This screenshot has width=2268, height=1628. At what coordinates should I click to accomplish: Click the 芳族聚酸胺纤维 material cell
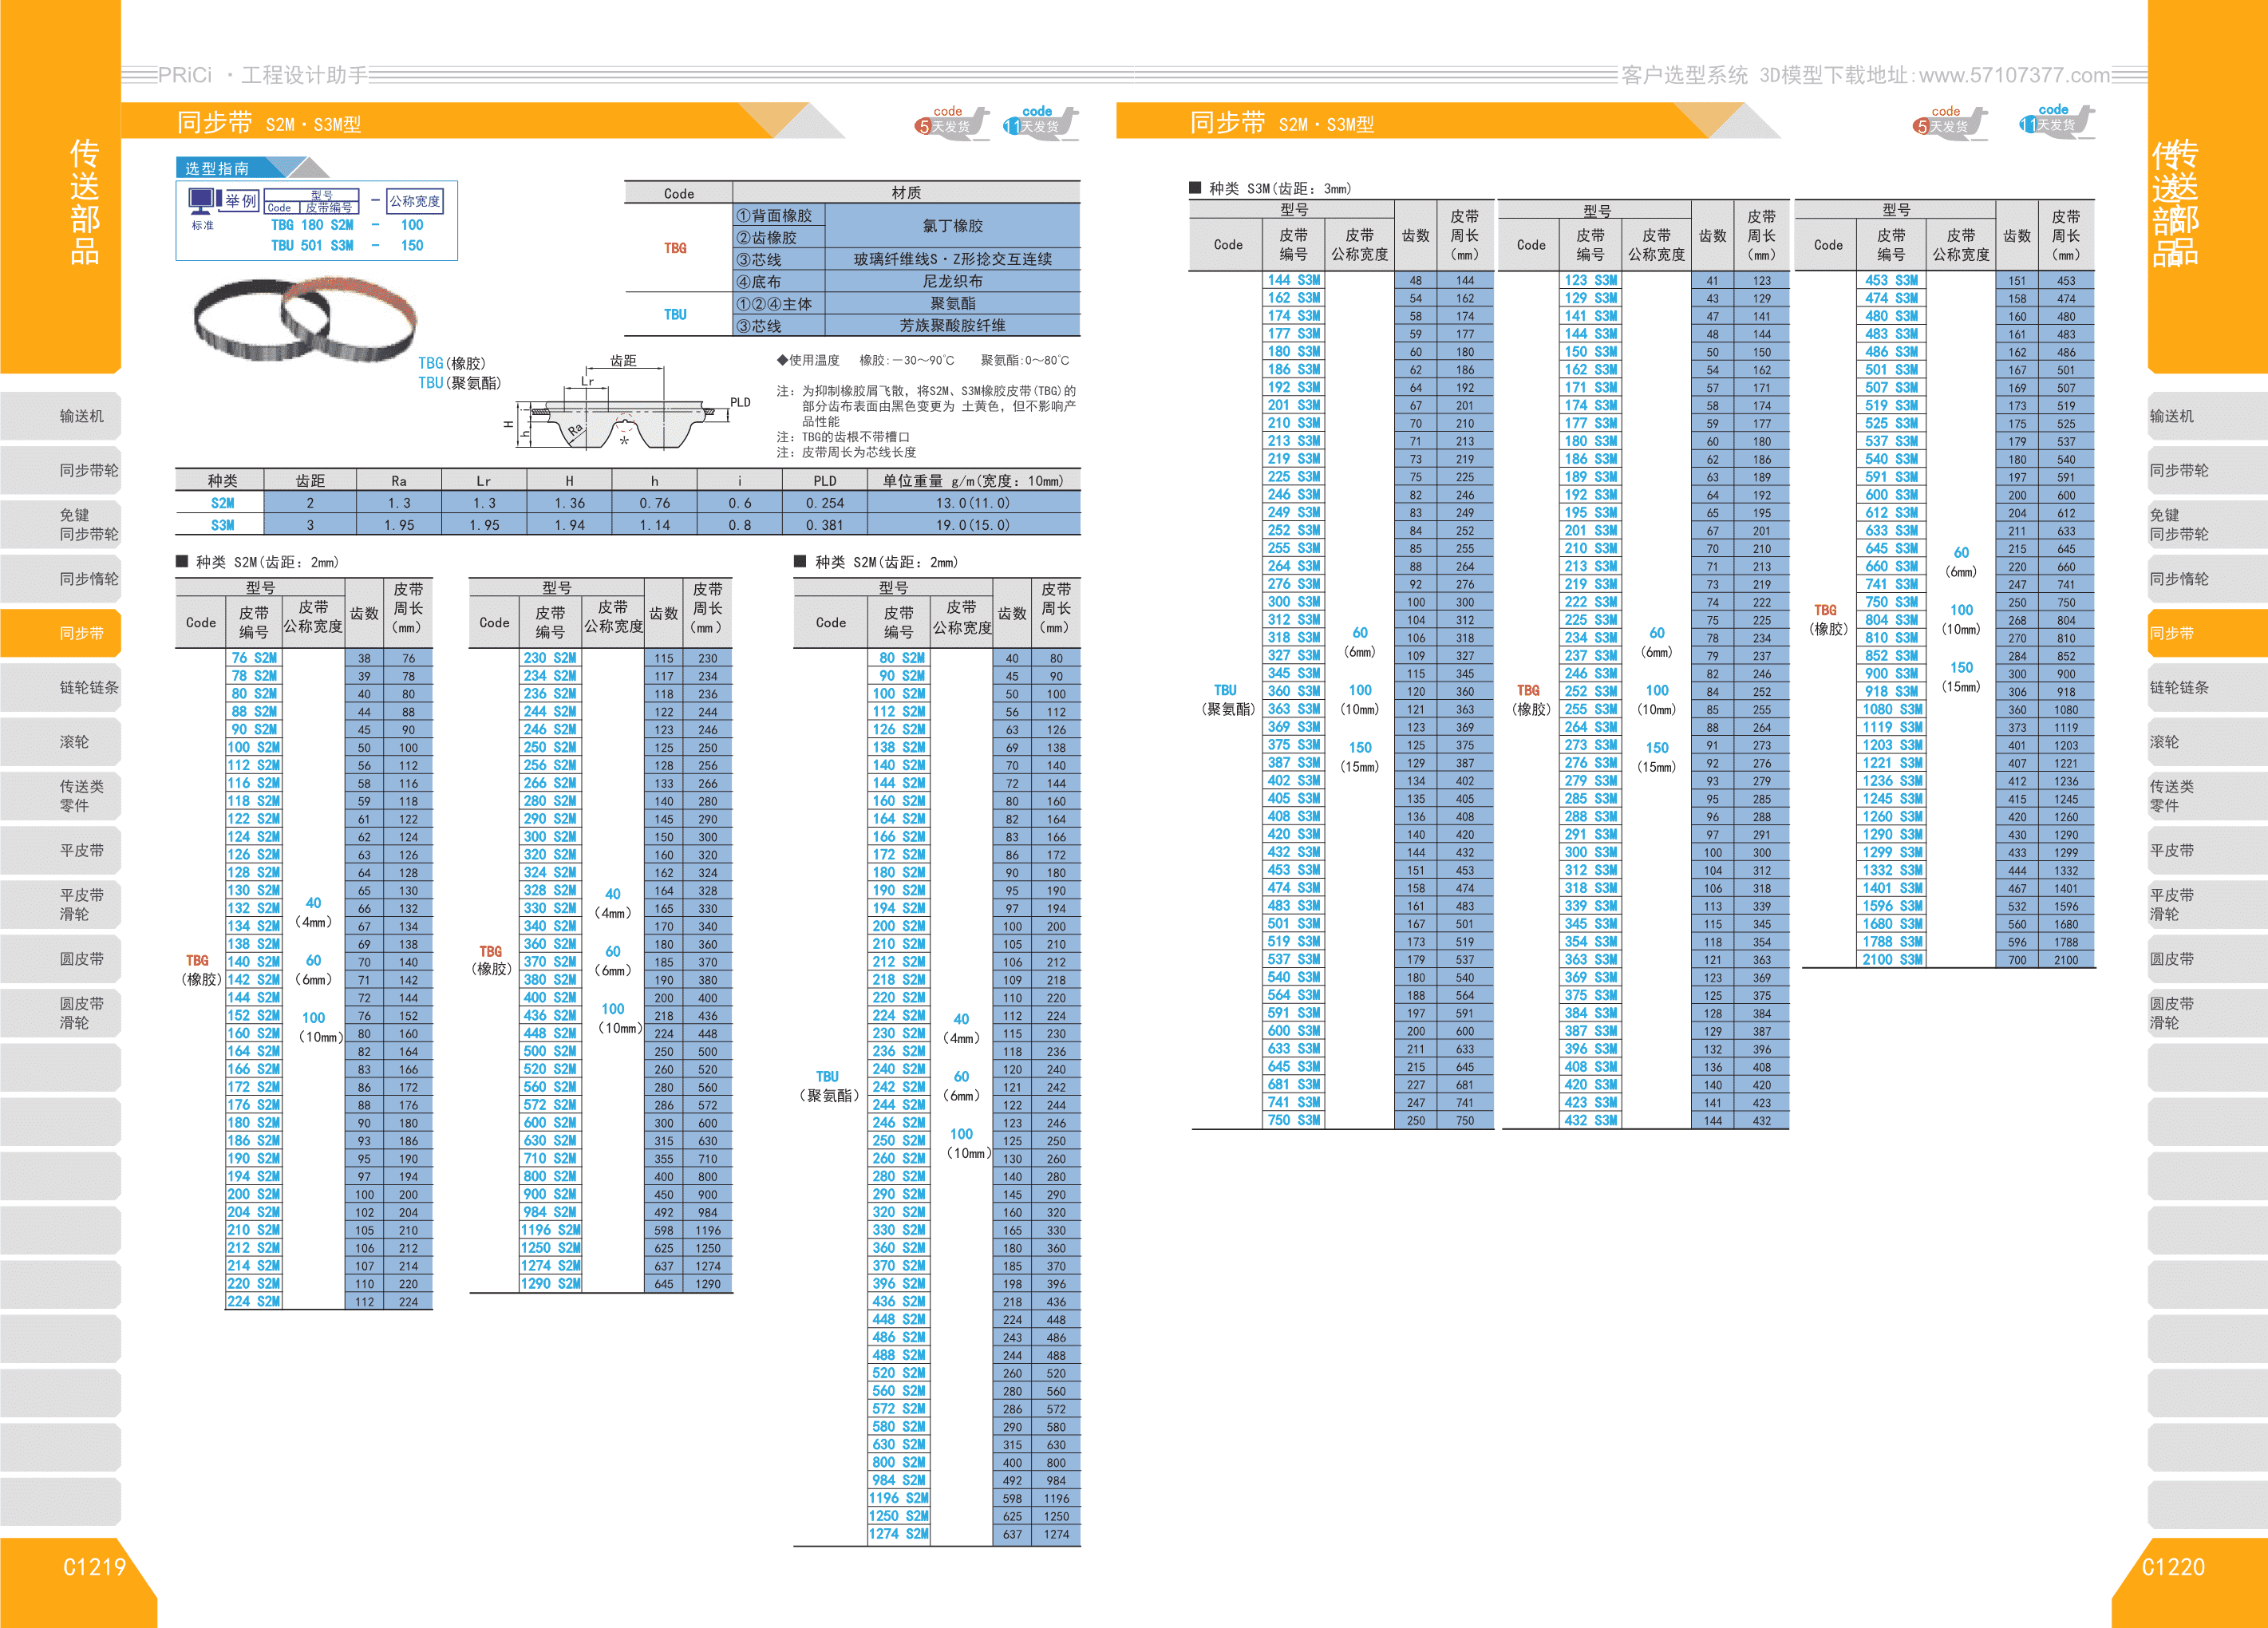[x=952, y=325]
